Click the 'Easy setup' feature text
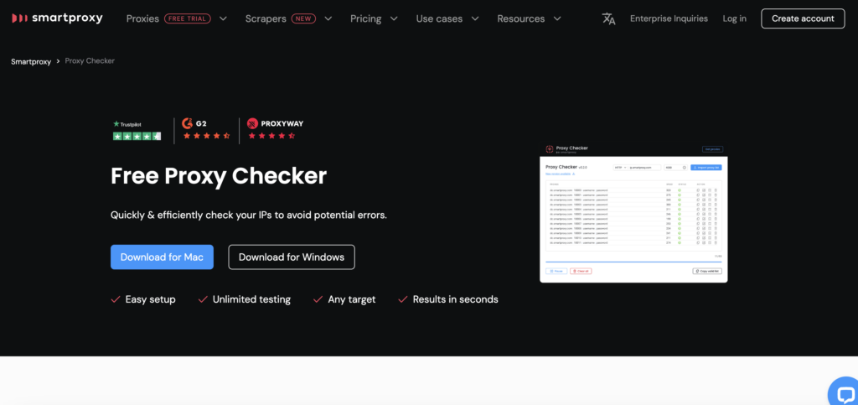 click(x=150, y=299)
